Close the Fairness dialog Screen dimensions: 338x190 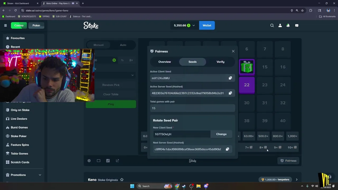point(233,51)
